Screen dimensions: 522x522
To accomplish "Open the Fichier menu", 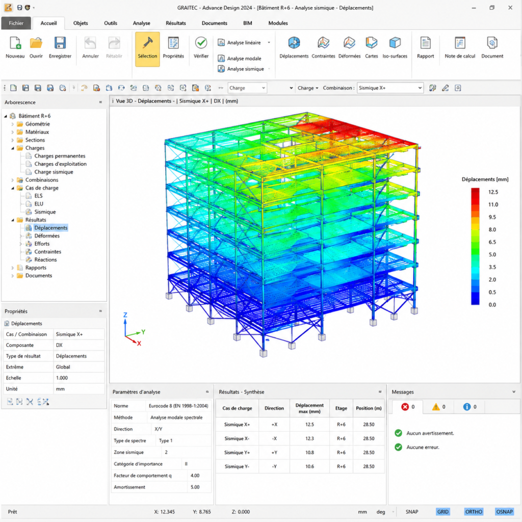I will [16, 23].
